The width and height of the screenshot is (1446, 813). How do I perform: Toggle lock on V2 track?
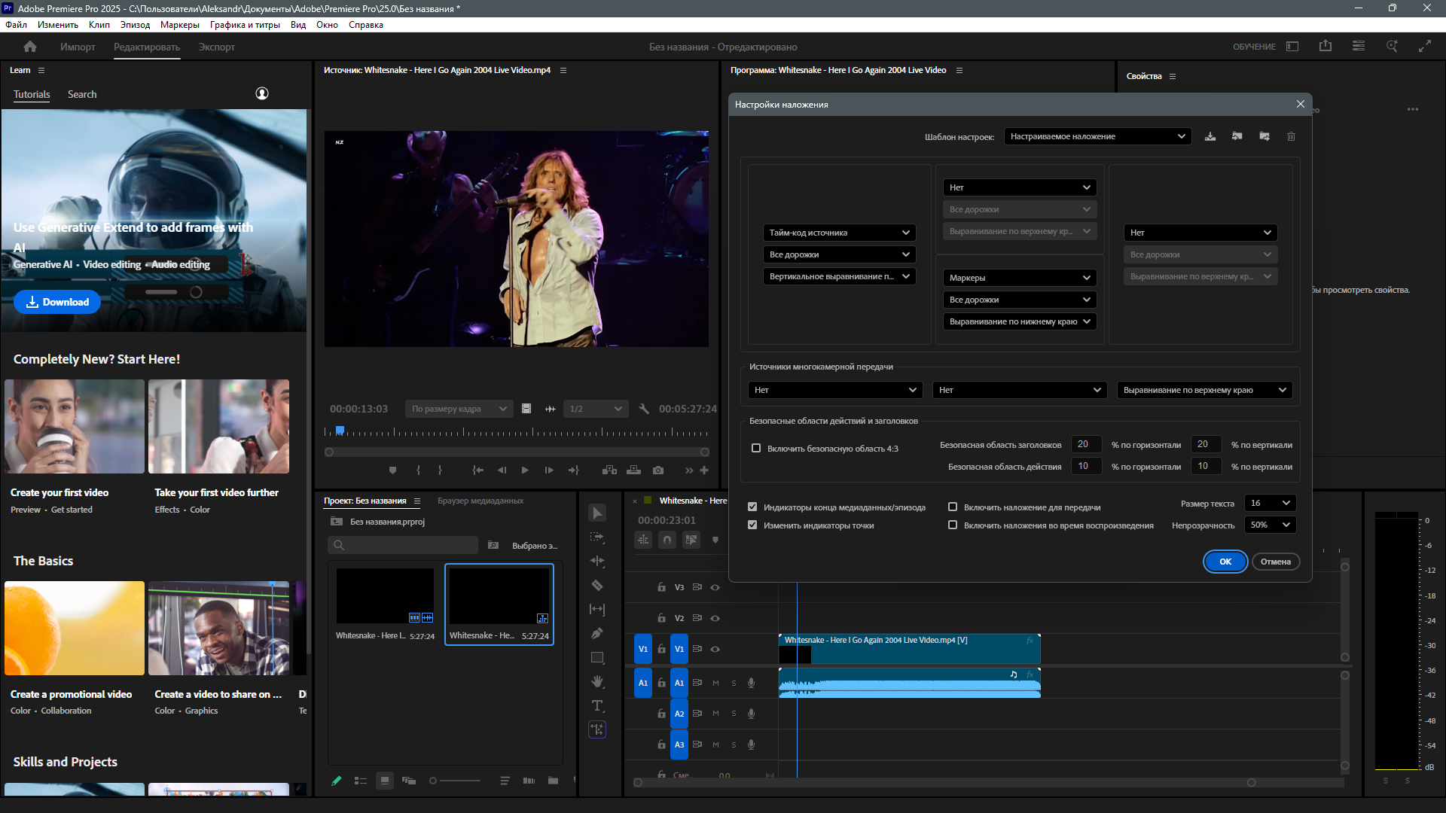(661, 619)
